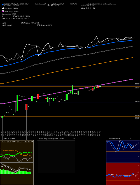This screenshot has width=140, height=185.
Task: Click the '50 Day = 1056.4' legend text
Action: pos(11,8)
